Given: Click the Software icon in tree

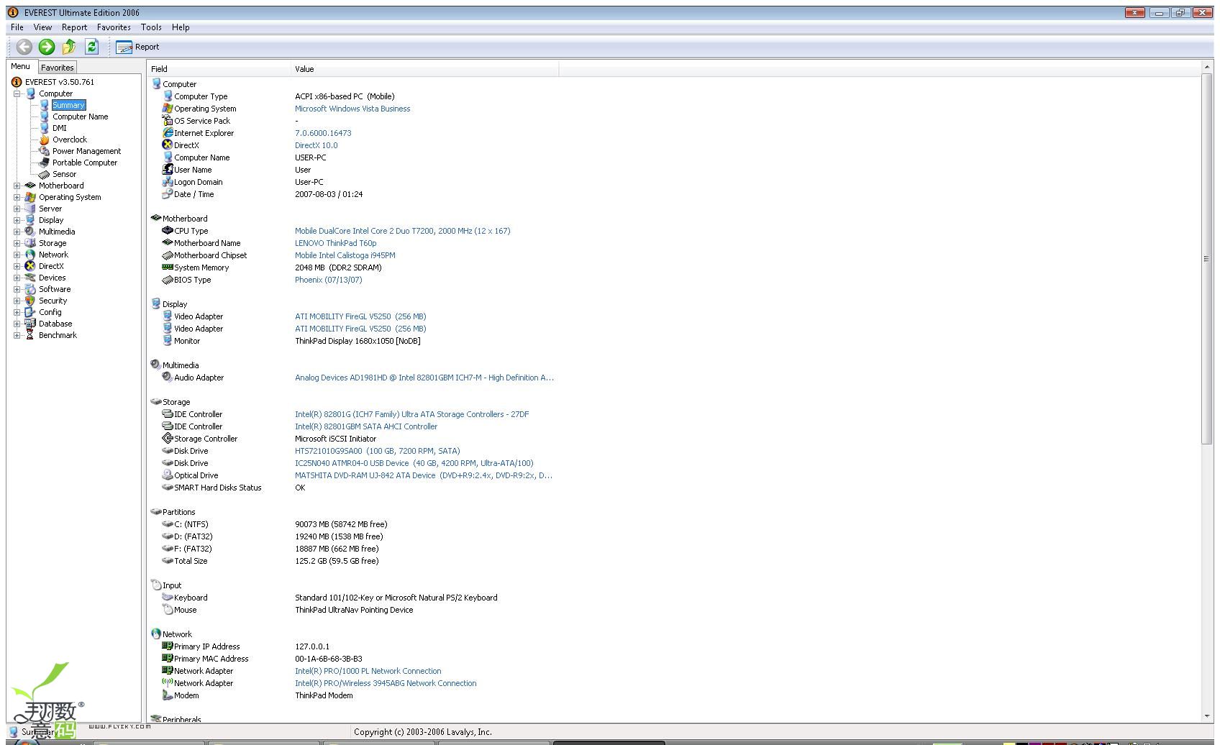Looking at the screenshot, I should (30, 289).
